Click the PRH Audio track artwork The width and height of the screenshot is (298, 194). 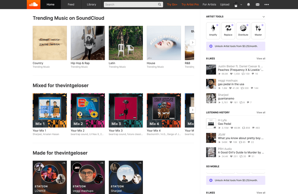(211, 152)
